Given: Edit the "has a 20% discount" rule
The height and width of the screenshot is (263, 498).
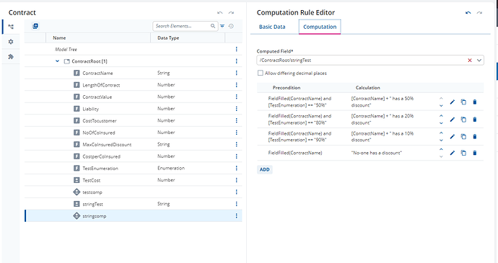Looking at the screenshot, I should [x=453, y=120].
